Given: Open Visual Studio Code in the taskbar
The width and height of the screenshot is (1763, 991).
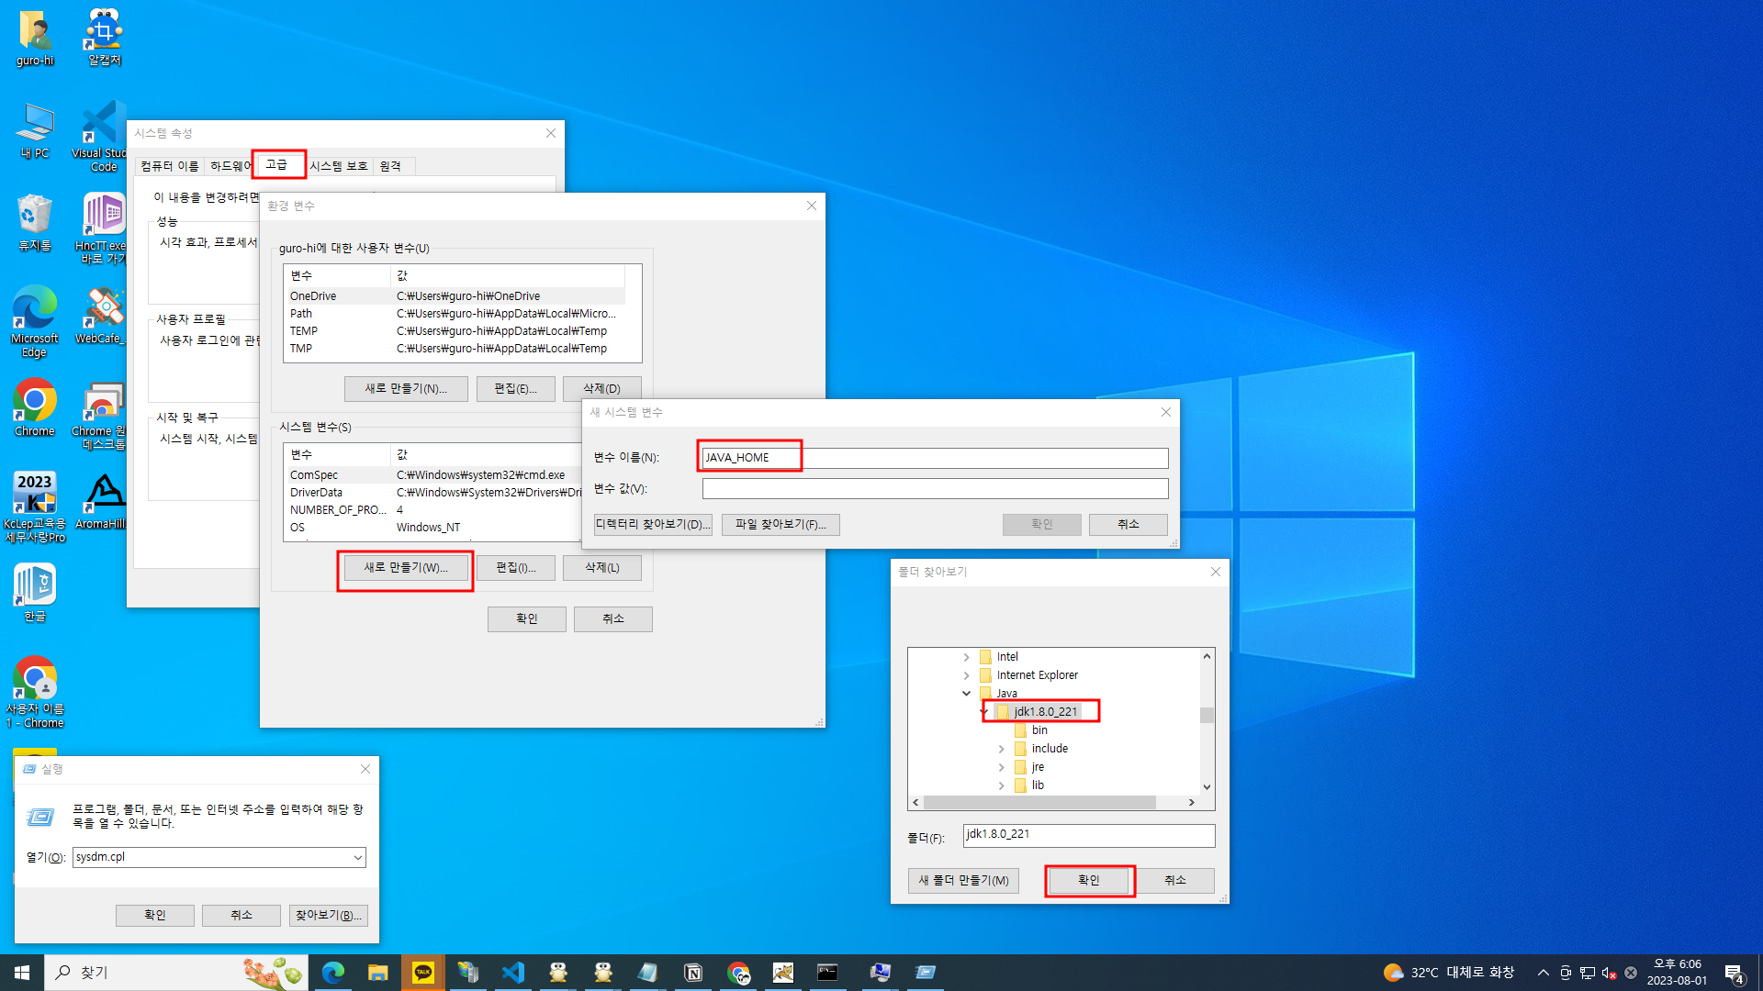Looking at the screenshot, I should coord(512,973).
